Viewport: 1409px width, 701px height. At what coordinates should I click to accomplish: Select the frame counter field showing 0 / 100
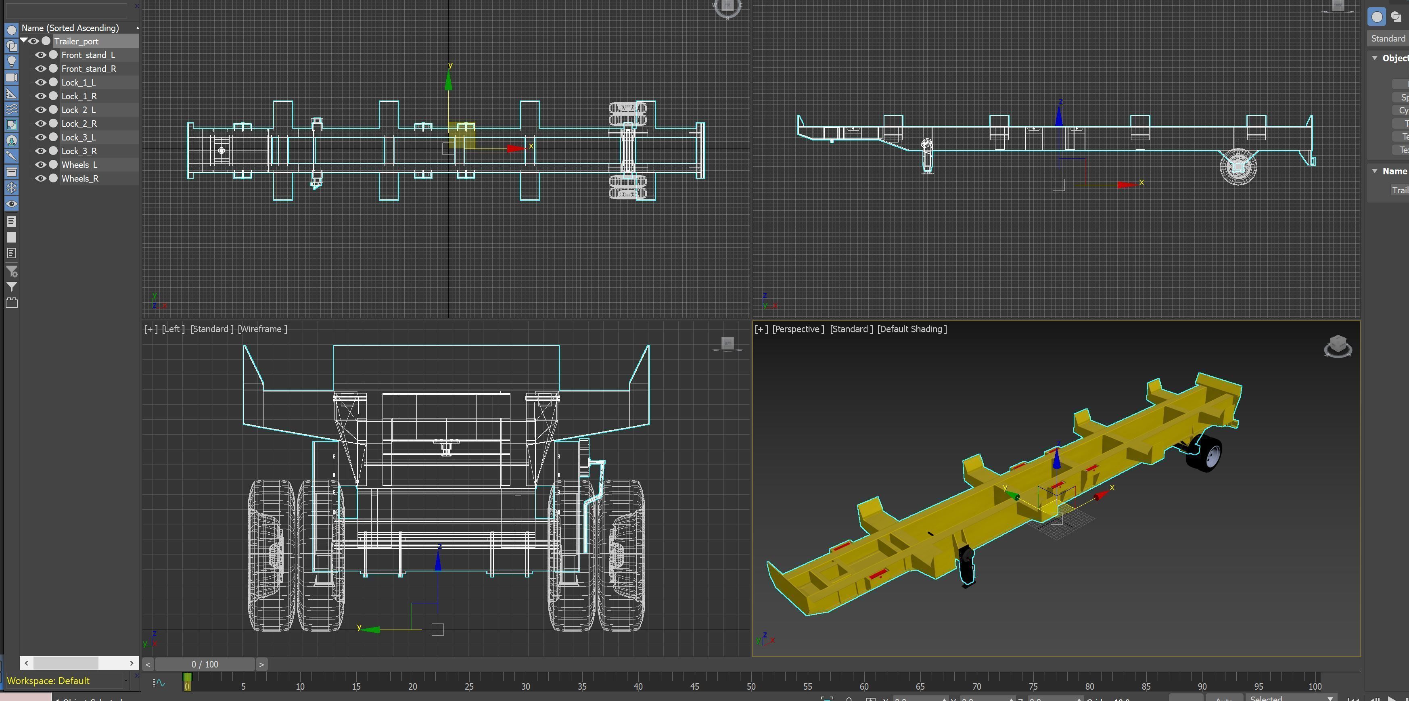click(204, 664)
